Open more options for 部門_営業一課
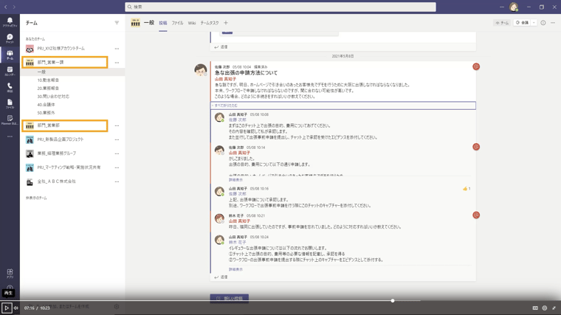Screen dimensions: 561x315 117,63
